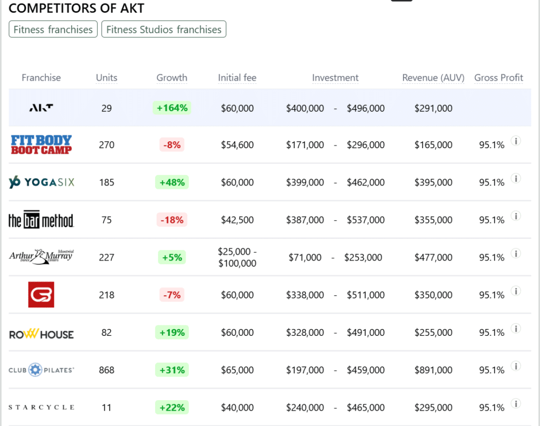The image size is (540, 426).
Task: Select the 185 units cell
Action: (107, 182)
